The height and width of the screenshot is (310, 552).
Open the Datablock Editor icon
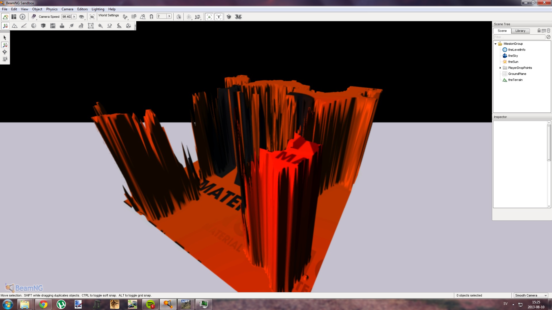[x=53, y=26]
